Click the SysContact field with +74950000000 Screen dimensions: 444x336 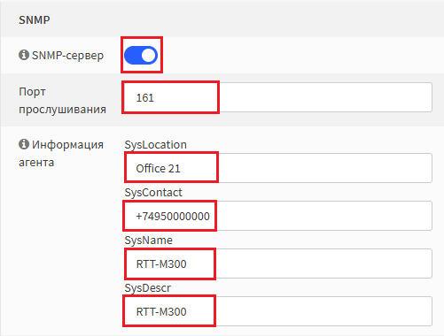[x=278, y=216]
